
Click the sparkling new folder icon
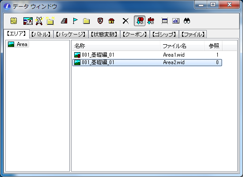[x=50, y=21]
